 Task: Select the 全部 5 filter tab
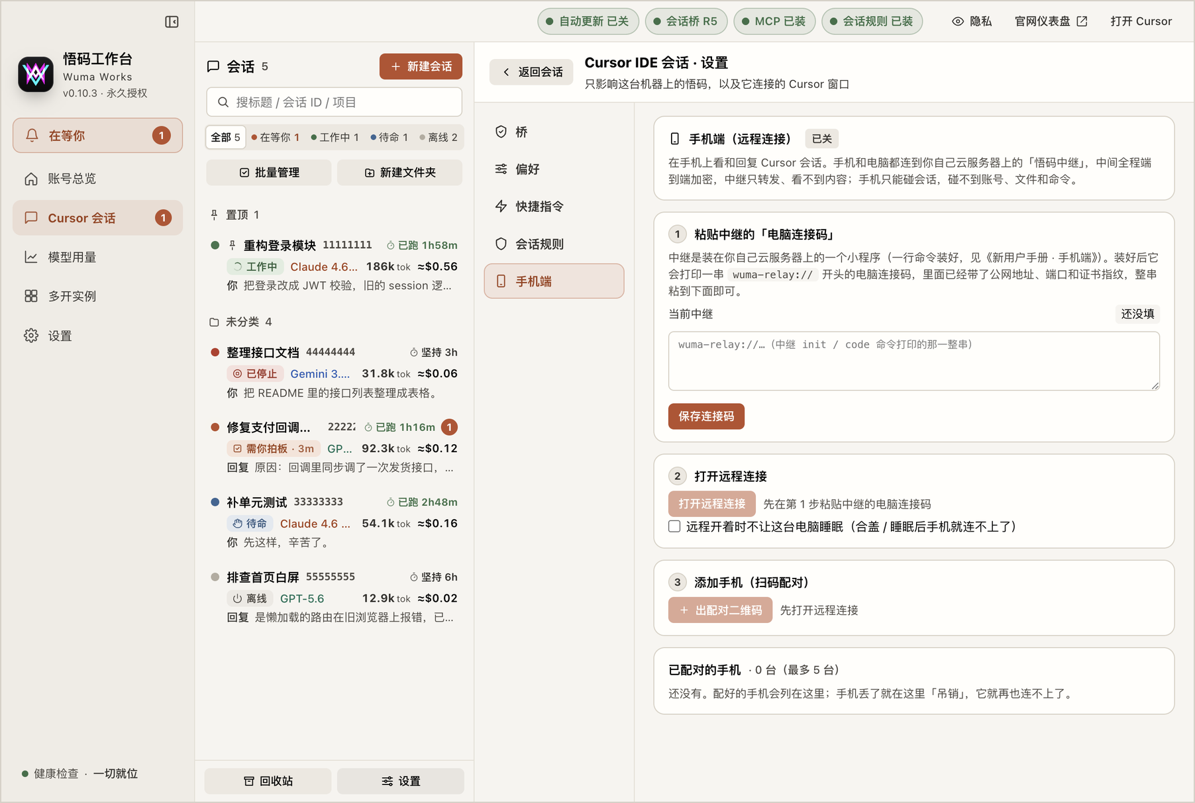coord(226,137)
